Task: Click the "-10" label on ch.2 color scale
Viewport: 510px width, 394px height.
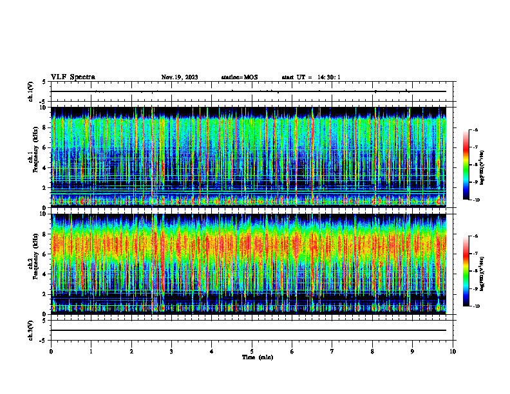Action: coord(477,306)
